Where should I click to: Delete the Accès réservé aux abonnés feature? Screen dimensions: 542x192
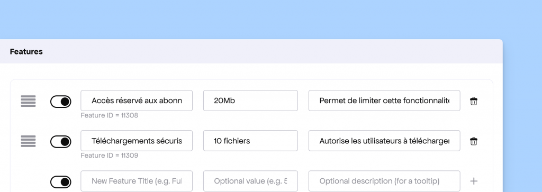pos(474,101)
